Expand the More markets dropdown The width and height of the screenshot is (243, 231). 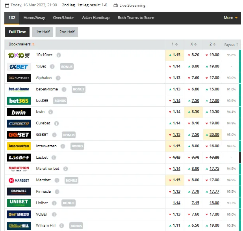pos(230,18)
